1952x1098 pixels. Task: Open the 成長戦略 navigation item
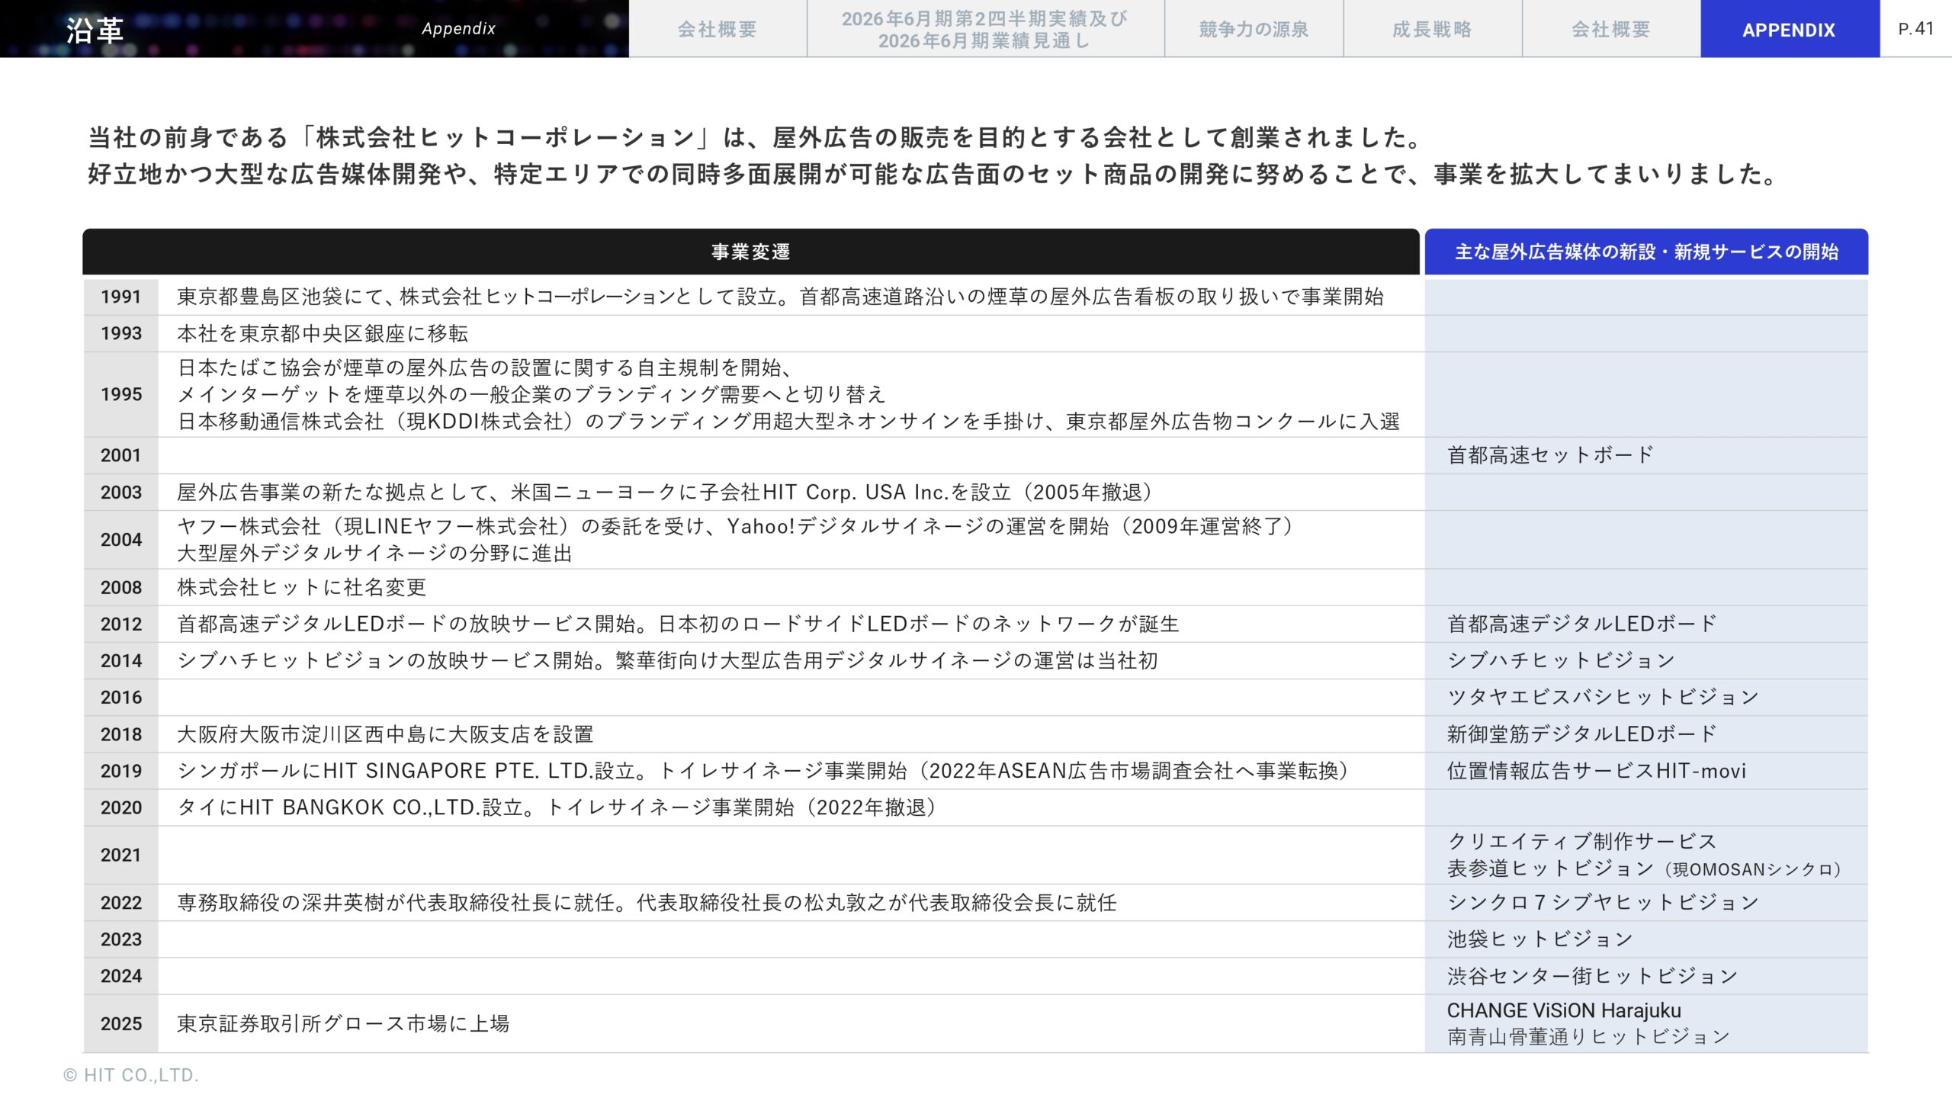pyautogui.click(x=1432, y=29)
